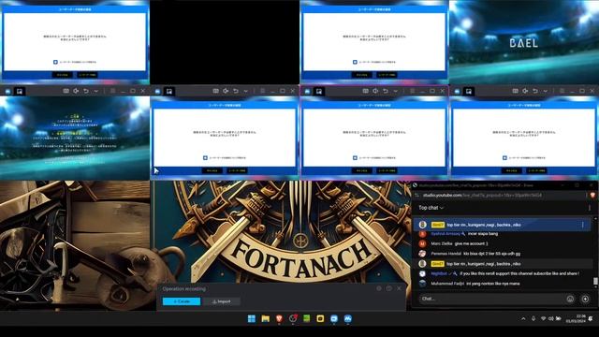Click speaker icon of emulator below BAEL screen
599x337 pixels.
525,91
